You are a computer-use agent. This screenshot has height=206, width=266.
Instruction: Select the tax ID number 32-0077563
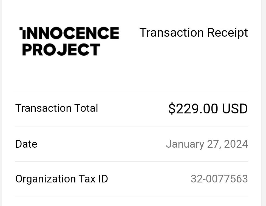pos(219,179)
